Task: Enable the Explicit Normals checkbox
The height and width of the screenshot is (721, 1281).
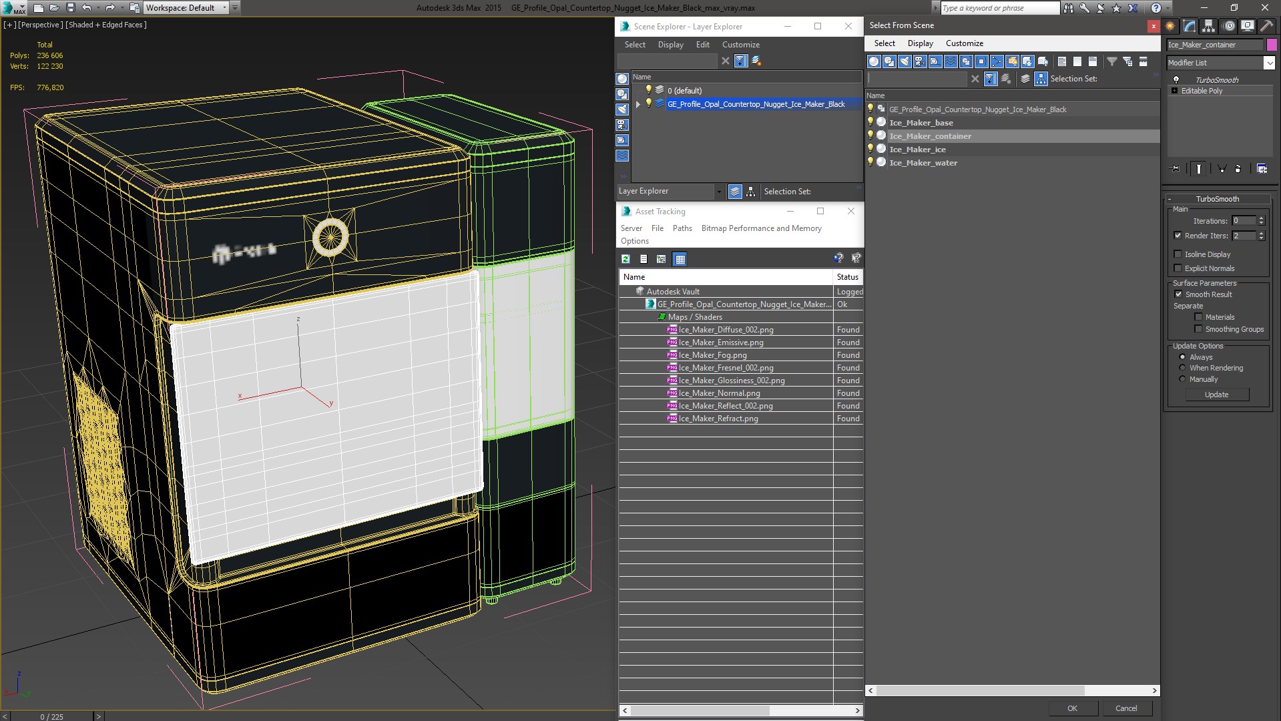Action: [x=1178, y=268]
